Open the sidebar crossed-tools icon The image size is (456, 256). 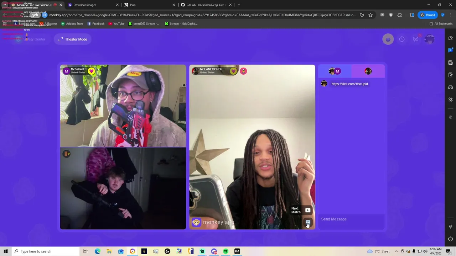451,100
